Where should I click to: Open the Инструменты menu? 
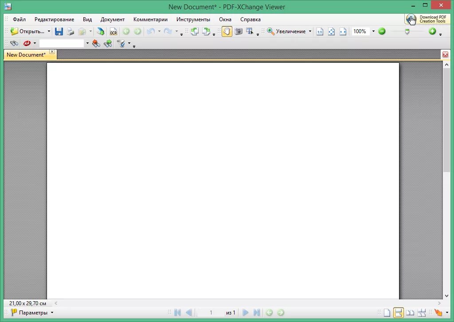point(193,19)
